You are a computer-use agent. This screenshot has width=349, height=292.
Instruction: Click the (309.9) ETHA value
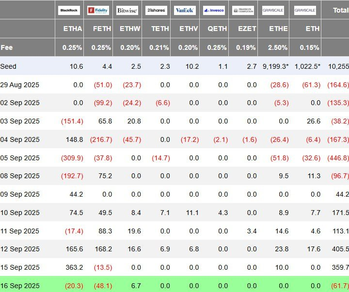(x=72, y=158)
